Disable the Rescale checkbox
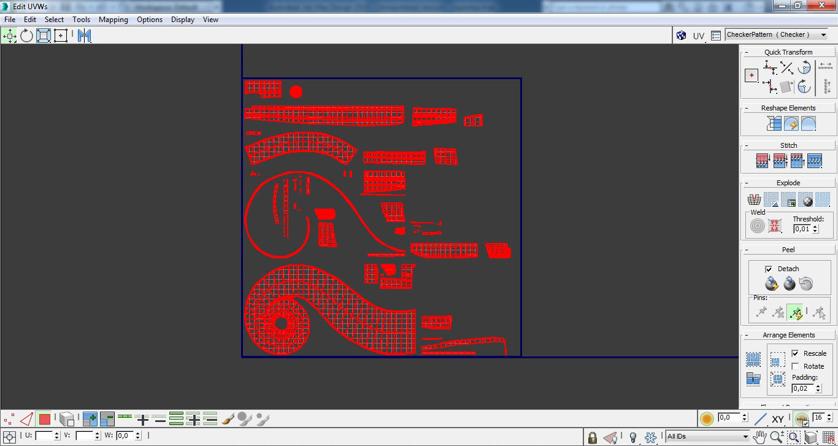This screenshot has width=838, height=446. pos(795,353)
